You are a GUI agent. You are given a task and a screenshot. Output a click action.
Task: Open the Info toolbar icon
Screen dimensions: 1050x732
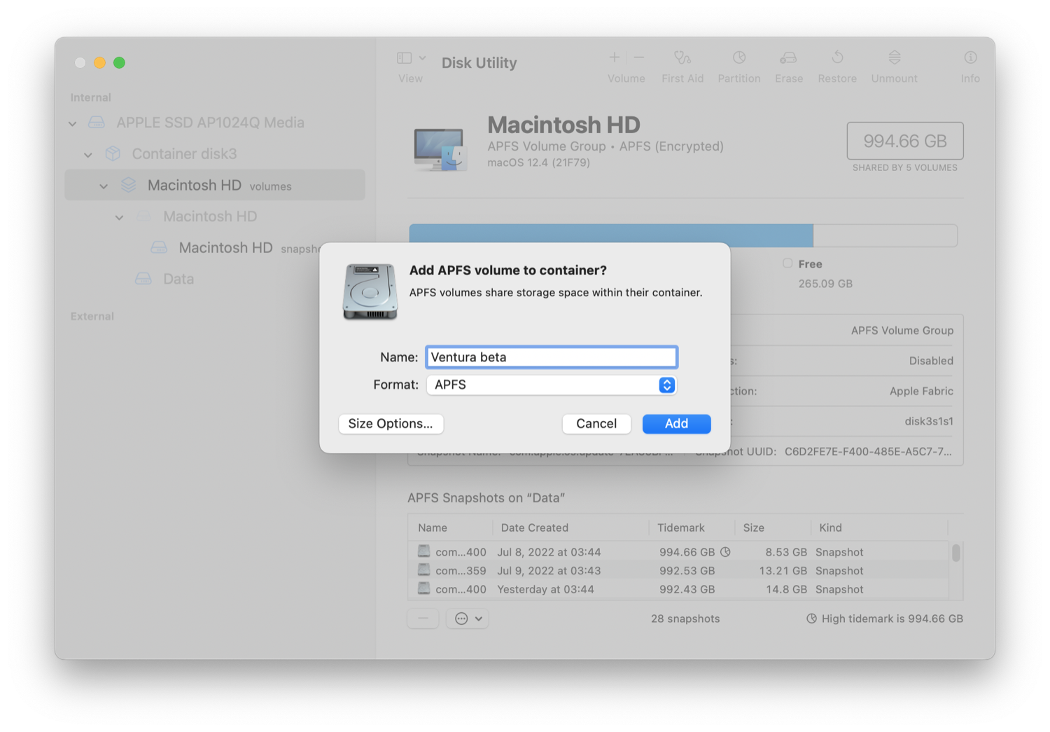point(970,57)
